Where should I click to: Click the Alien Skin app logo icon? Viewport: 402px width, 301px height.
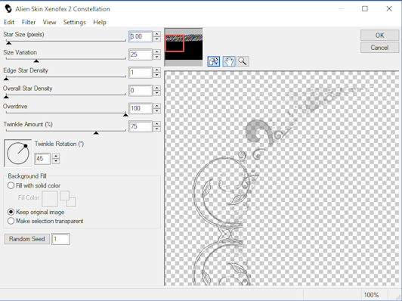tap(8, 9)
